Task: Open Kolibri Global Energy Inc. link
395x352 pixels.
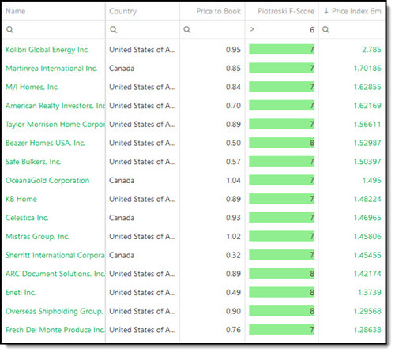Action: click(47, 50)
